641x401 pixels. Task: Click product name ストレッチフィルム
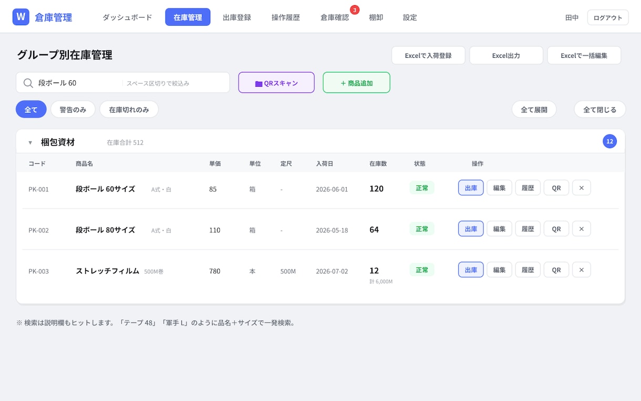(x=107, y=271)
